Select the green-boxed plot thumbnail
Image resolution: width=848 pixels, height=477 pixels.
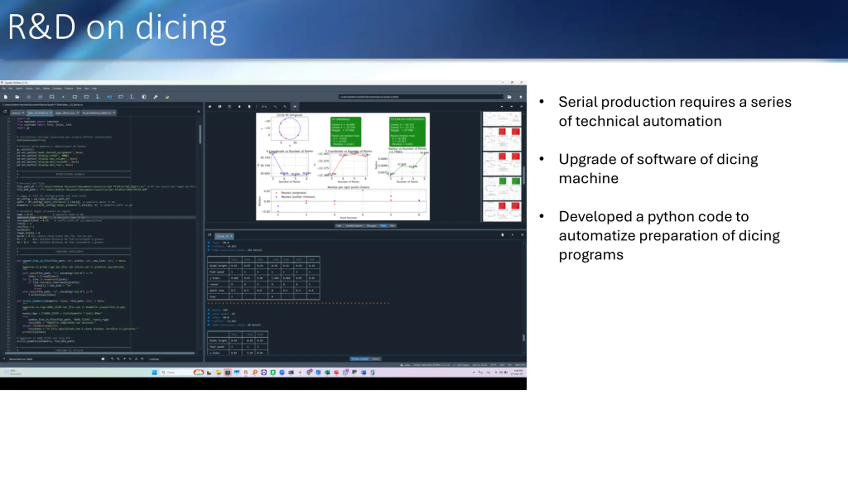click(502, 188)
